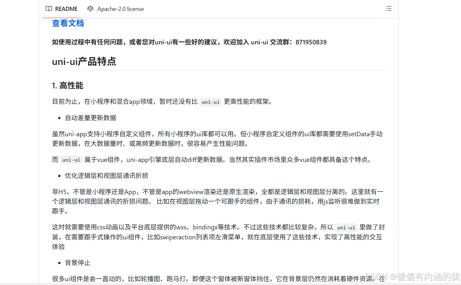Click the paragraph beginning 虽然uni-app支持小程序
This screenshot has width=461, height=285.
[x=217, y=139]
